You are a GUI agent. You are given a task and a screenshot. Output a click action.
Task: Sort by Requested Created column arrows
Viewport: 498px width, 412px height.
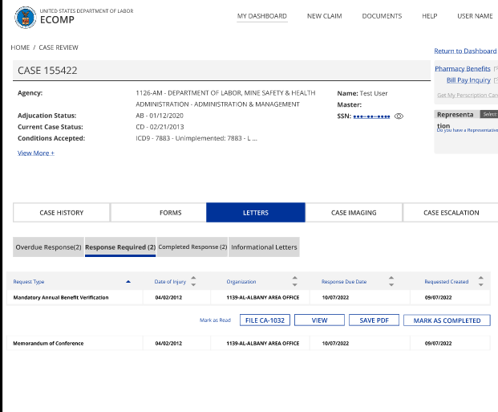click(x=481, y=282)
